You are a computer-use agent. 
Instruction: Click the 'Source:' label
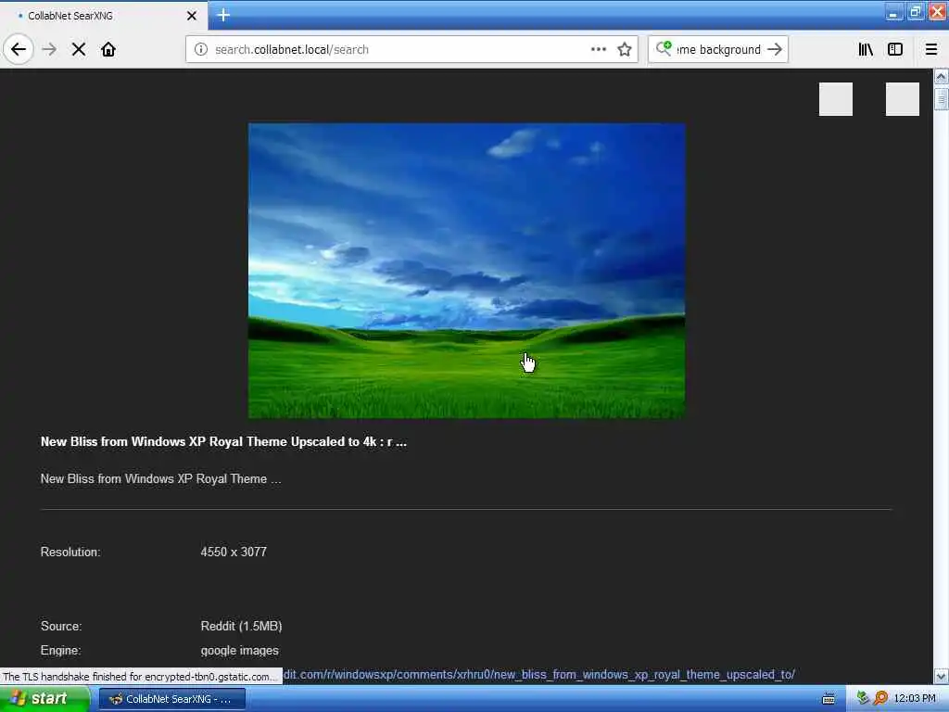[x=61, y=626]
